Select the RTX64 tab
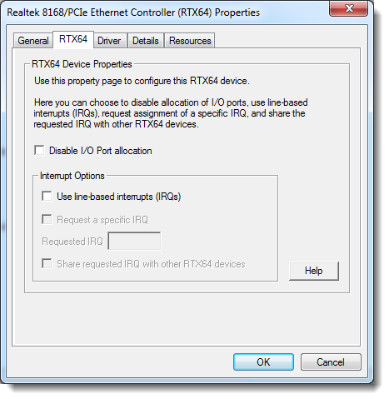Screen dimensions: 389x399 tap(73, 39)
